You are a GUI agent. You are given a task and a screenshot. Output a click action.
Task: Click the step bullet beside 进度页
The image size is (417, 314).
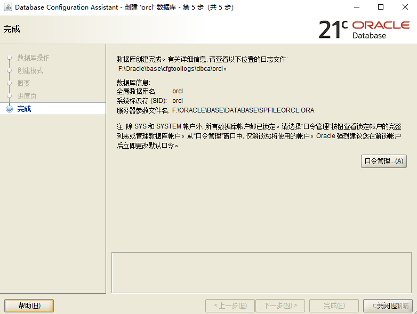pos(9,96)
